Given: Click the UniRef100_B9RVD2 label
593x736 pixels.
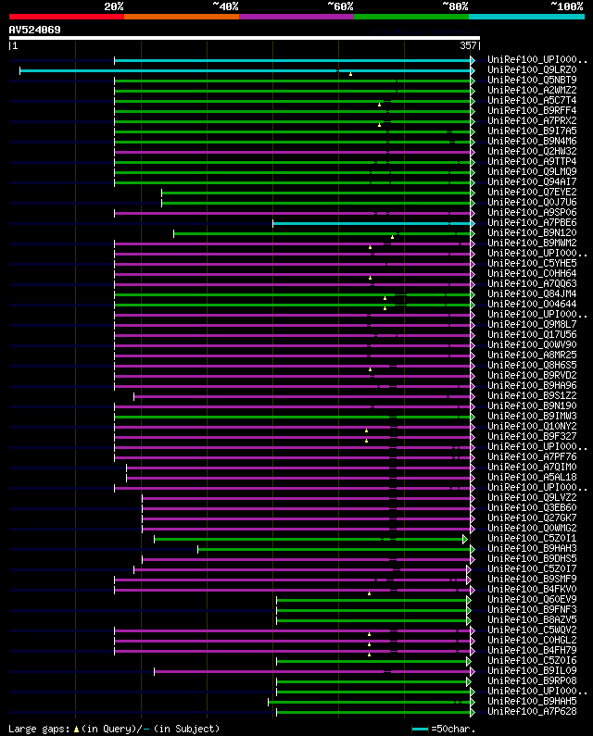Looking at the screenshot, I should click(532, 376).
